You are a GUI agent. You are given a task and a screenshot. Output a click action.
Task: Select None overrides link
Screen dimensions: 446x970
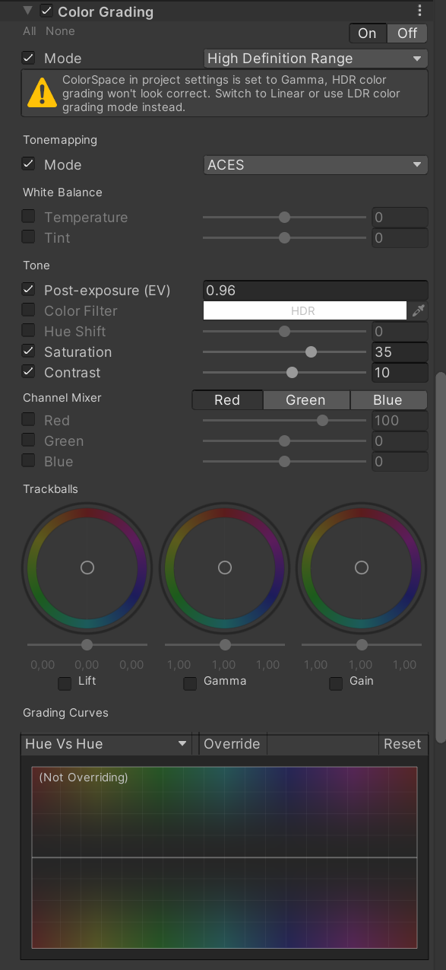tap(60, 31)
